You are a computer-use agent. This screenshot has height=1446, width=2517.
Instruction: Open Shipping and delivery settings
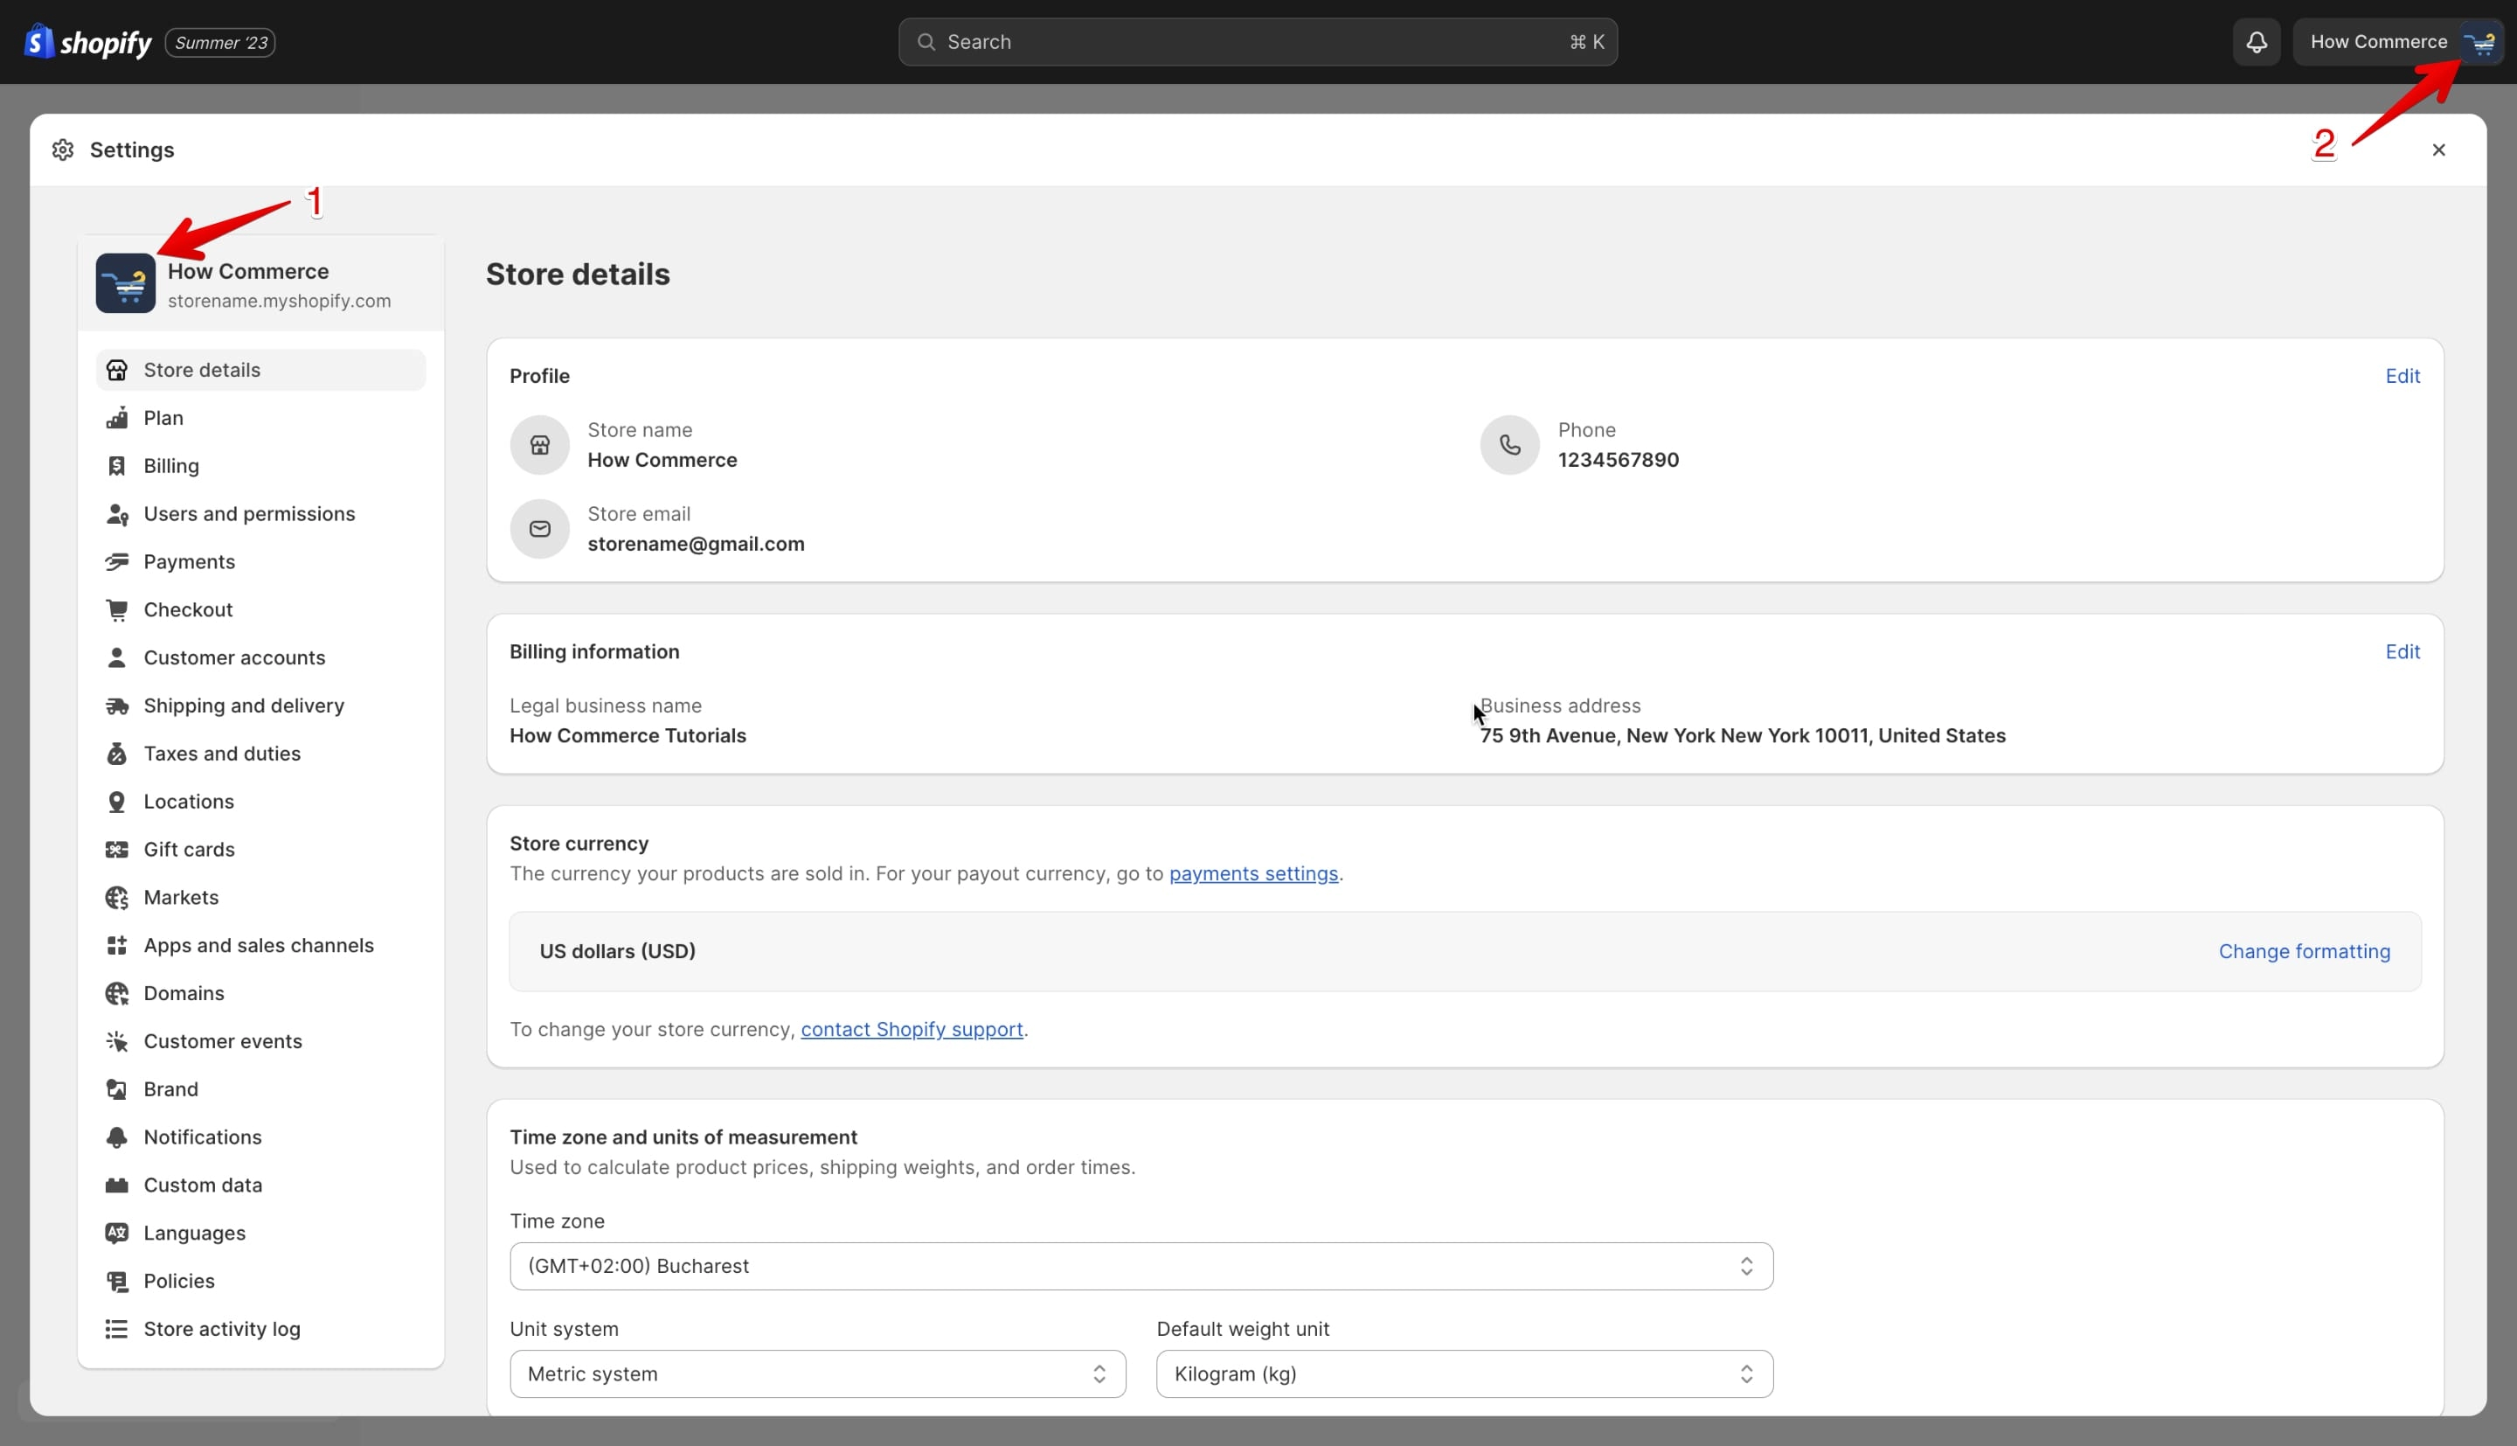click(x=261, y=706)
